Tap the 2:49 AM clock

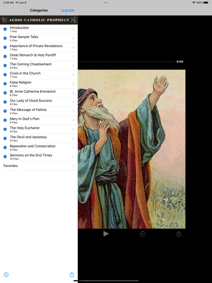pyautogui.click(x=8, y=3)
